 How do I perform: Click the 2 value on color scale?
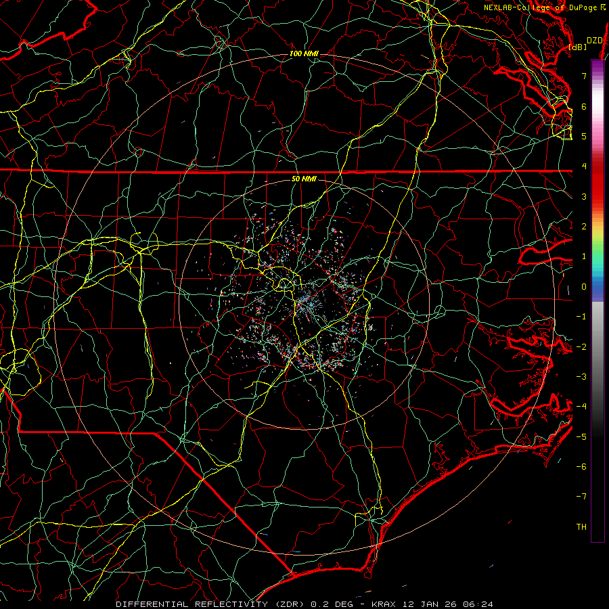pos(584,227)
